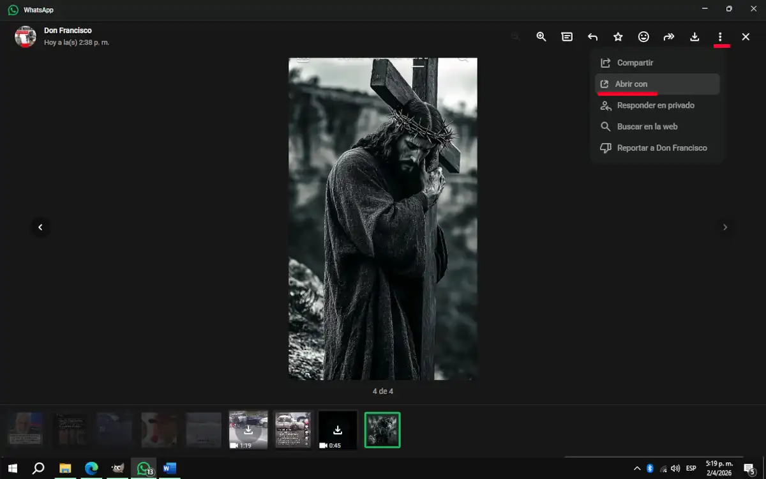This screenshot has height=479, width=766.
Task: Launch Microsoft Word from the taskbar
Action: click(169, 468)
